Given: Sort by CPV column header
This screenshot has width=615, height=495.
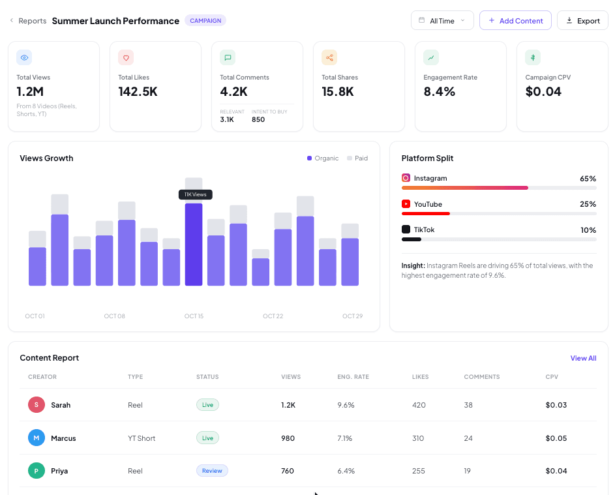Looking at the screenshot, I should click(x=552, y=377).
